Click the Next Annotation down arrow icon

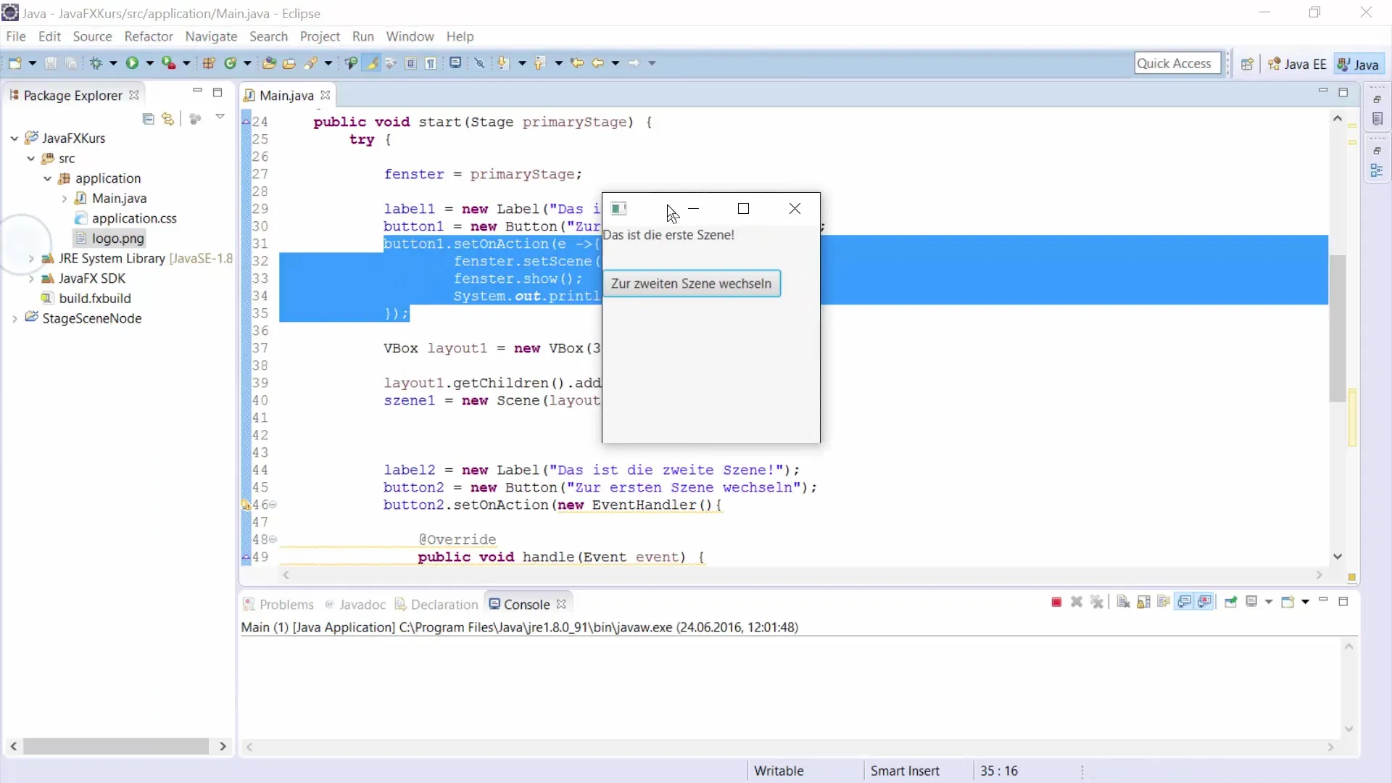click(x=503, y=63)
